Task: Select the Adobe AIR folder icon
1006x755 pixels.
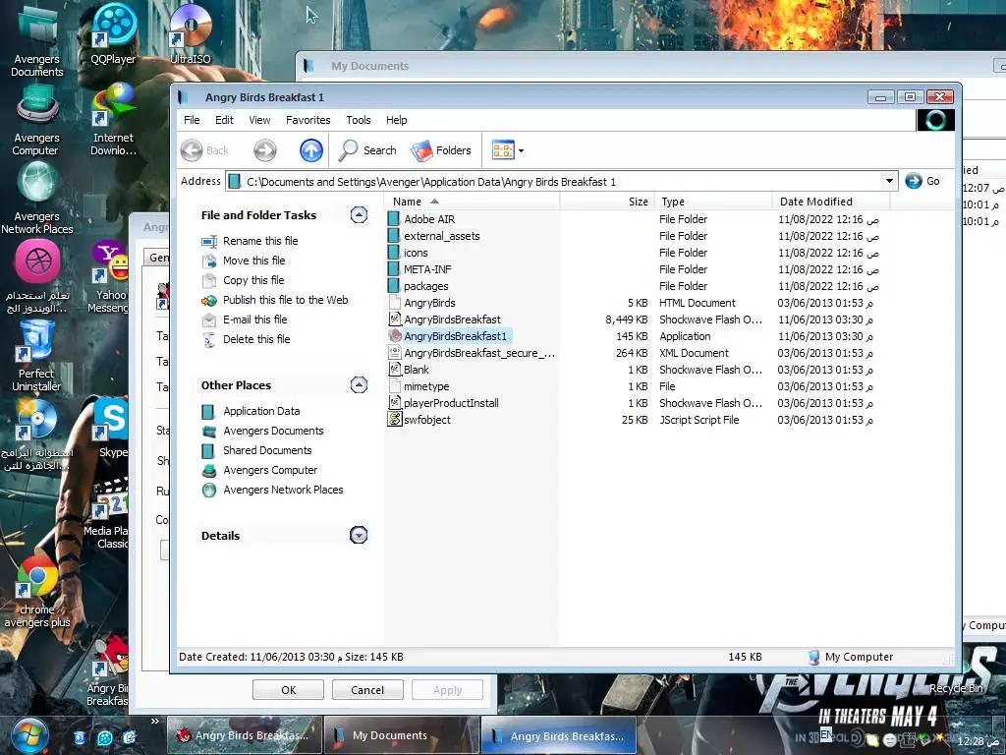Action: point(394,219)
